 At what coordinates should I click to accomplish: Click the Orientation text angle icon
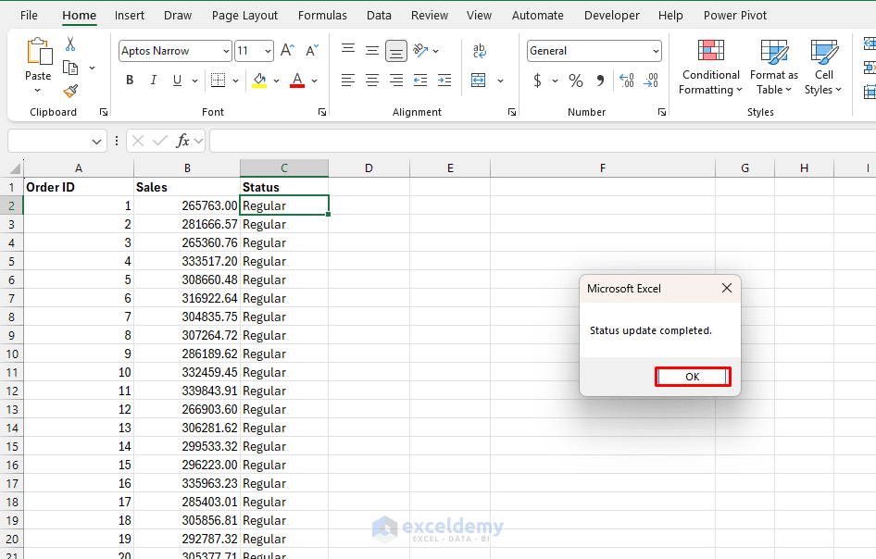[420, 51]
